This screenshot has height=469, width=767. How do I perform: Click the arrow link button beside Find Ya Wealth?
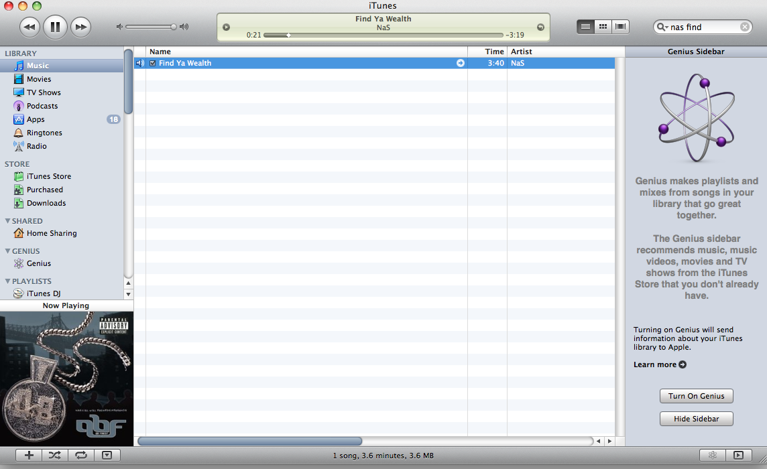(x=461, y=63)
